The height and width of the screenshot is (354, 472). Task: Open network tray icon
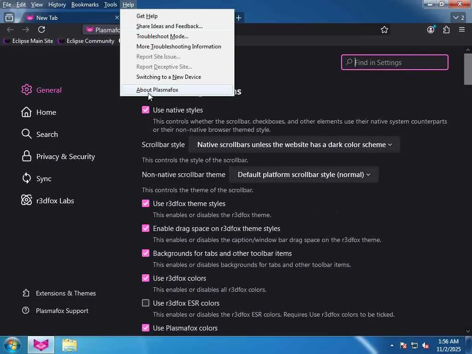point(414,345)
